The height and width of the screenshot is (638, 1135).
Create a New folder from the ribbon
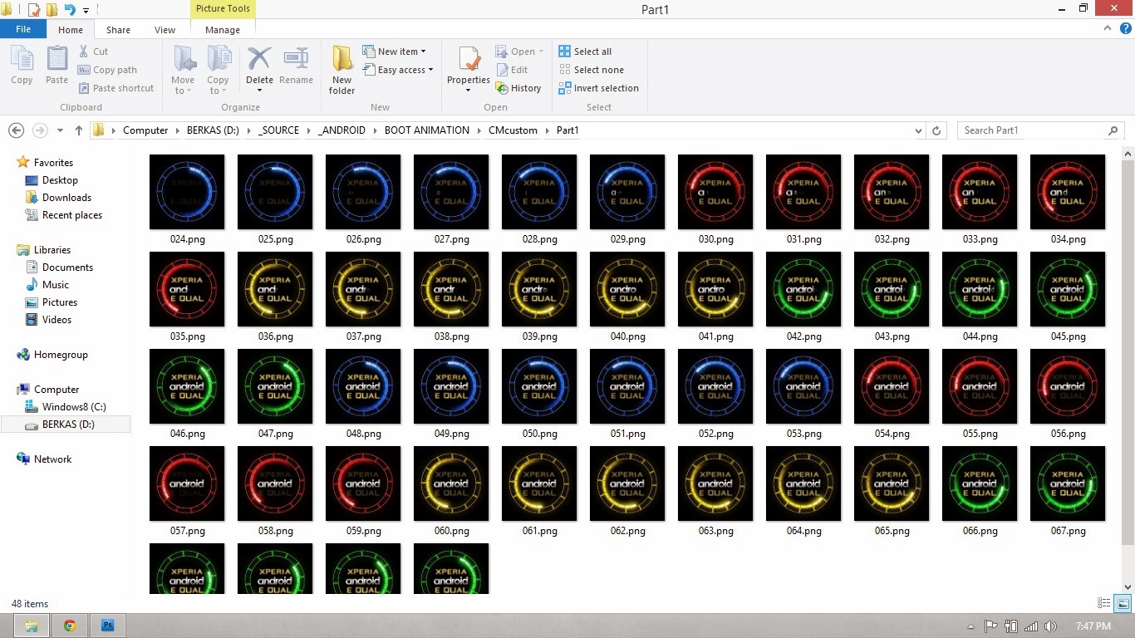[341, 71]
